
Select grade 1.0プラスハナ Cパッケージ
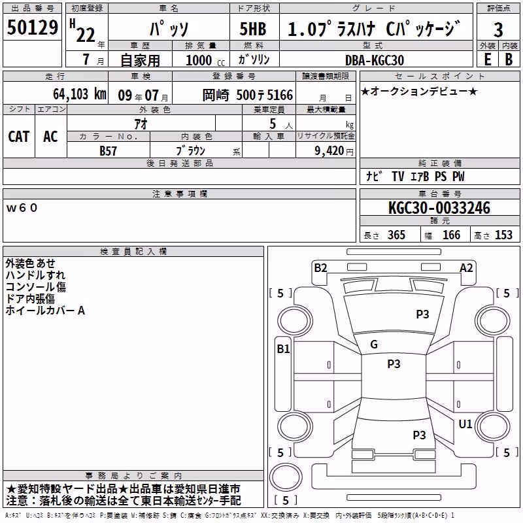pyautogui.click(x=374, y=29)
